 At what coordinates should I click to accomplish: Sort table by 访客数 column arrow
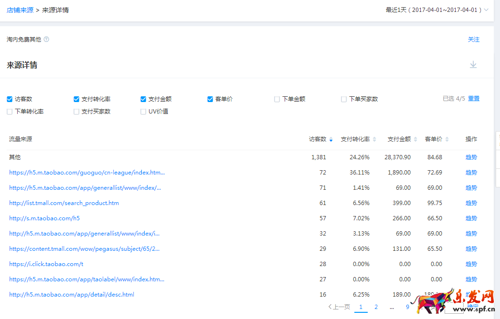pyautogui.click(x=331, y=140)
